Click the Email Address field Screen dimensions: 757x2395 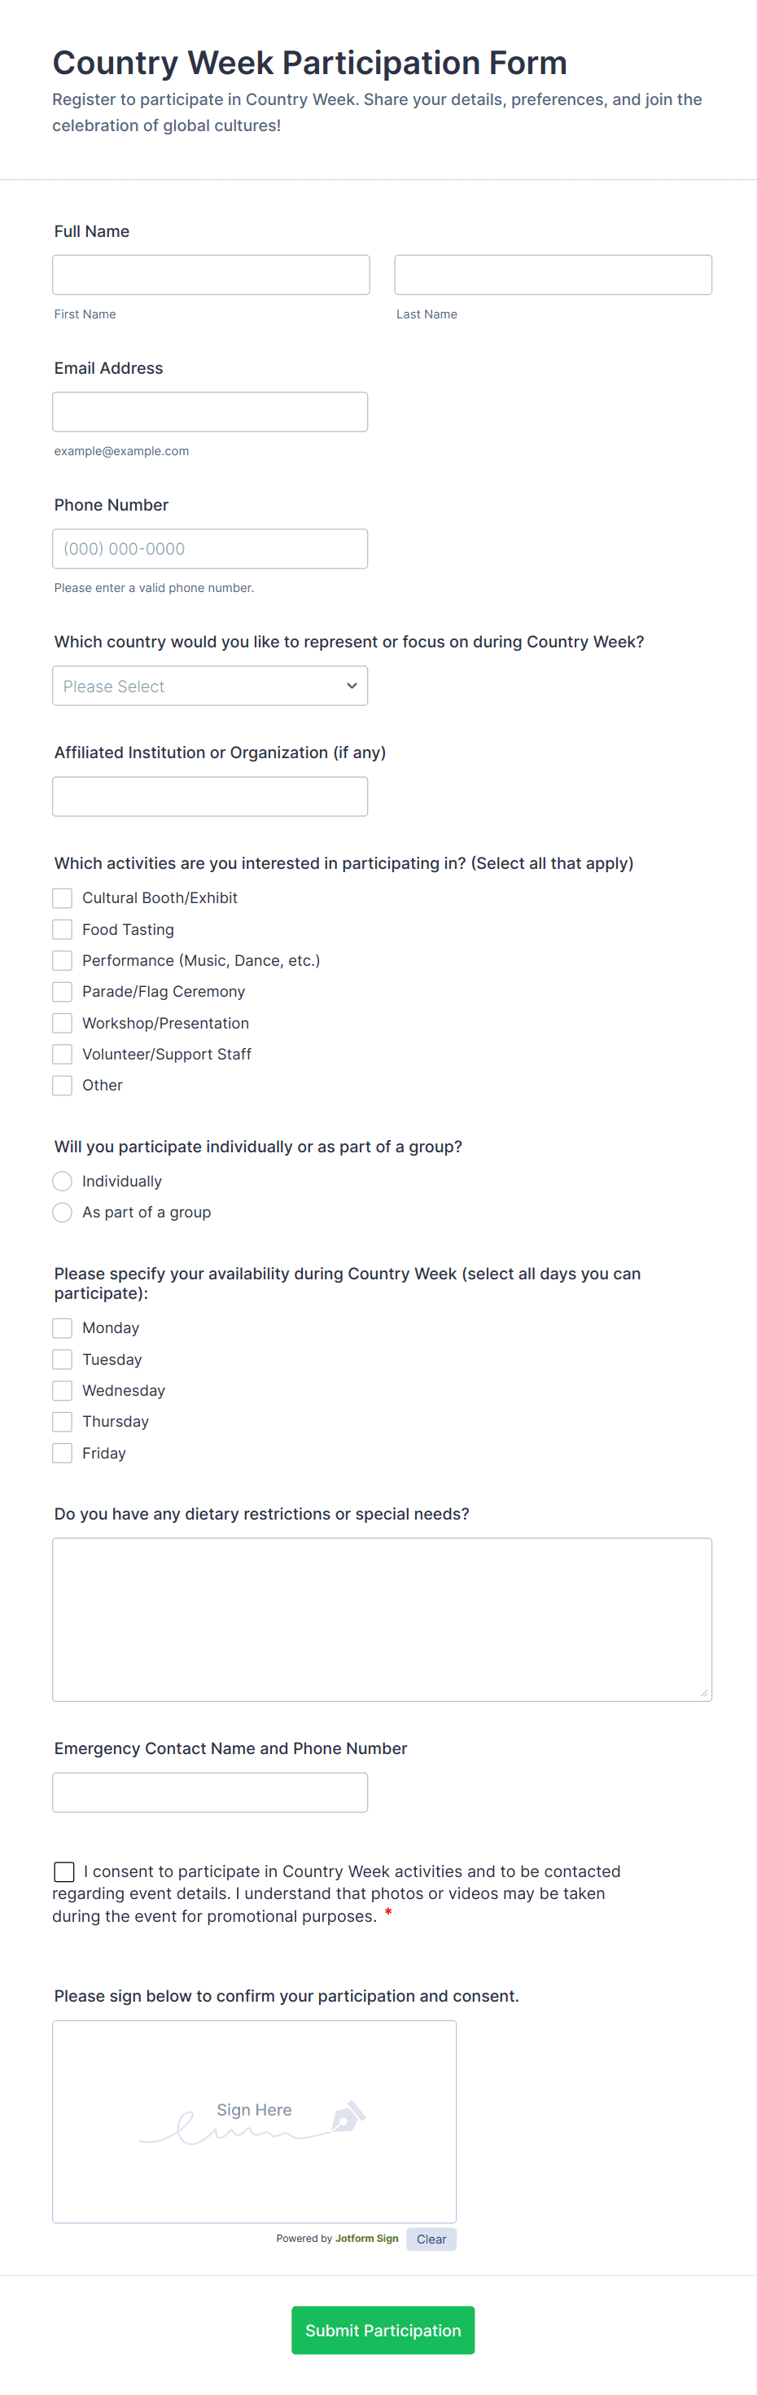[x=210, y=412]
